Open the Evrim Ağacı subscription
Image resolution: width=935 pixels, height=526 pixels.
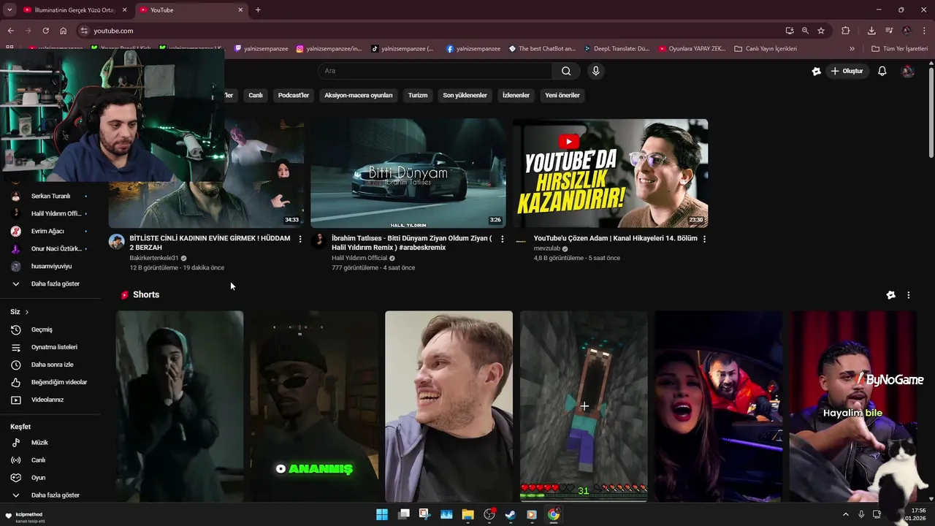tap(48, 231)
